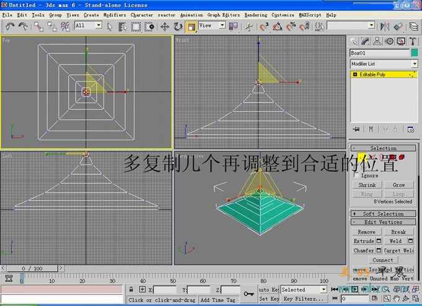This screenshot has width=422, height=306.
Task: Toggle the selection lock icon in status bar
Action: 132,290
